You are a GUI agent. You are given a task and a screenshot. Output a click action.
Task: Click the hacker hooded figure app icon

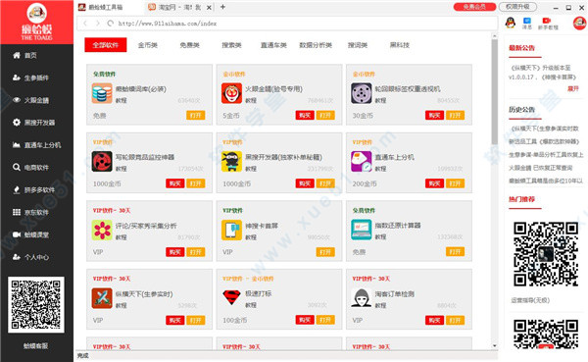point(361,298)
